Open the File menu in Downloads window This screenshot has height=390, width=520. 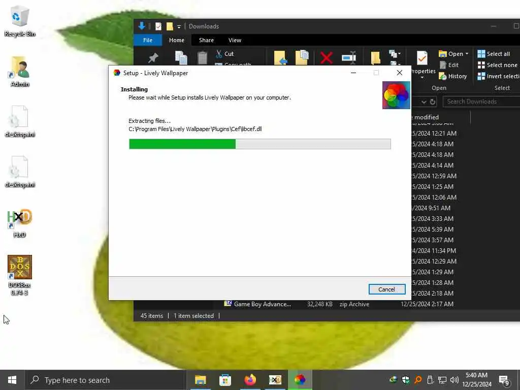coord(148,40)
